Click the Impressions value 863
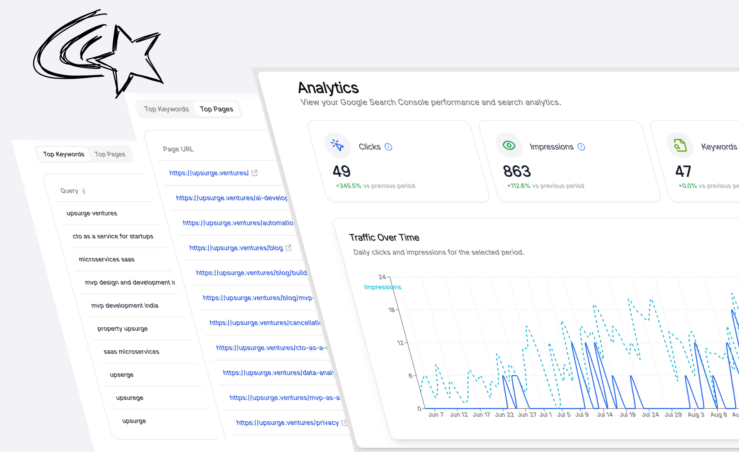 [x=517, y=171]
